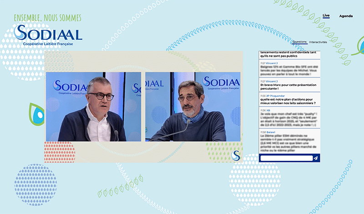
Task: Click the right speaker video feed
Action: pos(192,107)
